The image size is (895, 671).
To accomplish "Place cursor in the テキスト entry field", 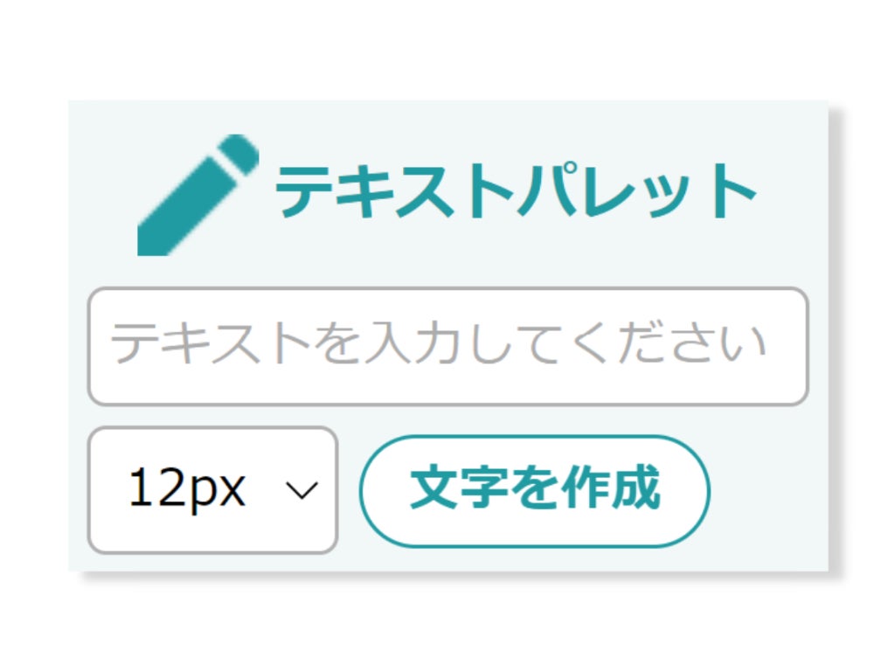I will pyautogui.click(x=447, y=346).
